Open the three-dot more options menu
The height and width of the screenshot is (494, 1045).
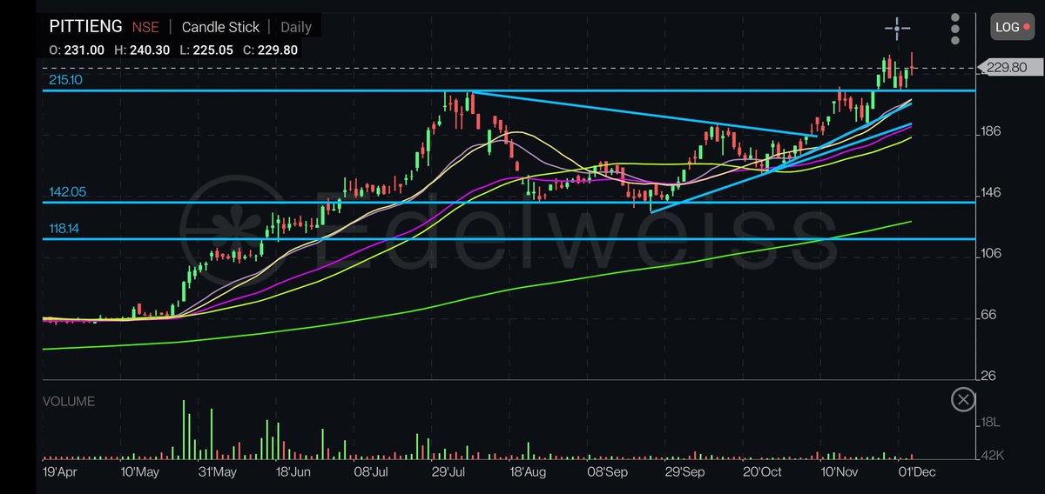tap(956, 29)
